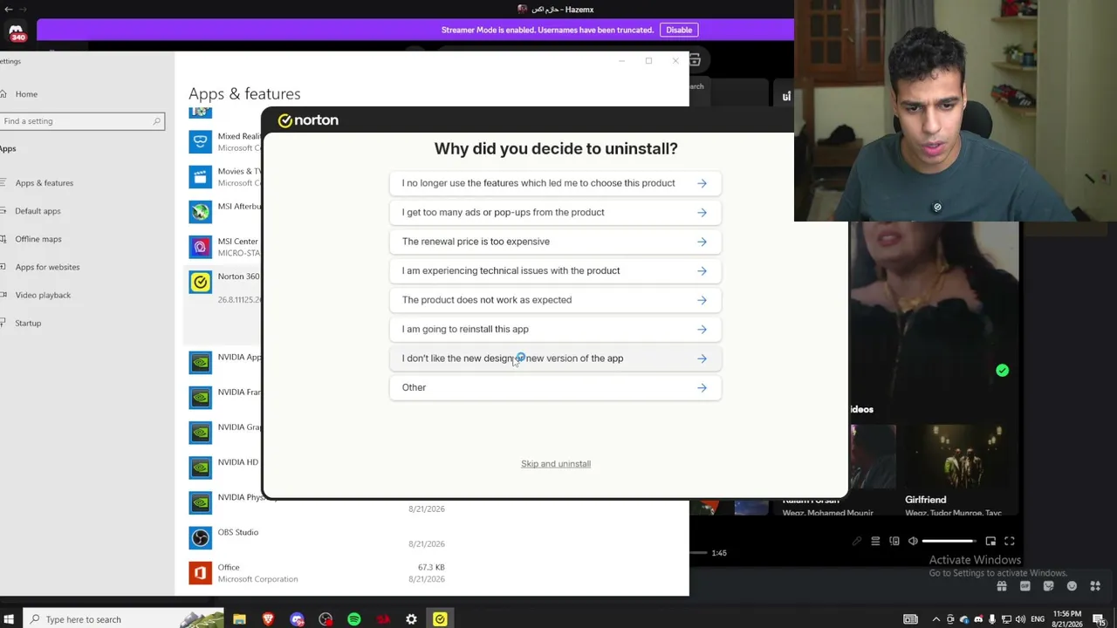
Task: Click the system tray microphone icon
Action: point(992,619)
